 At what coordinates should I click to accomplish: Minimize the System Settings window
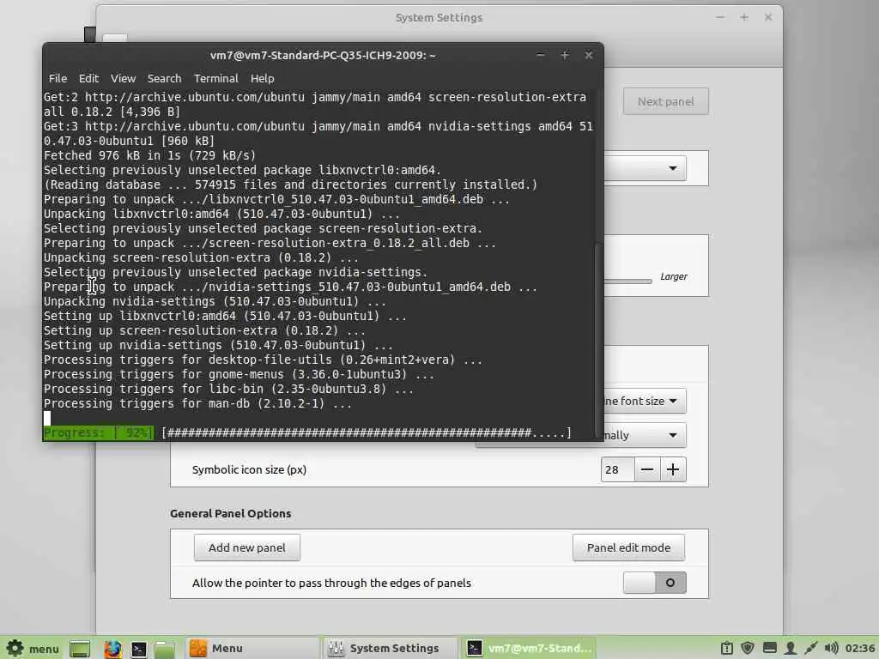tap(720, 17)
